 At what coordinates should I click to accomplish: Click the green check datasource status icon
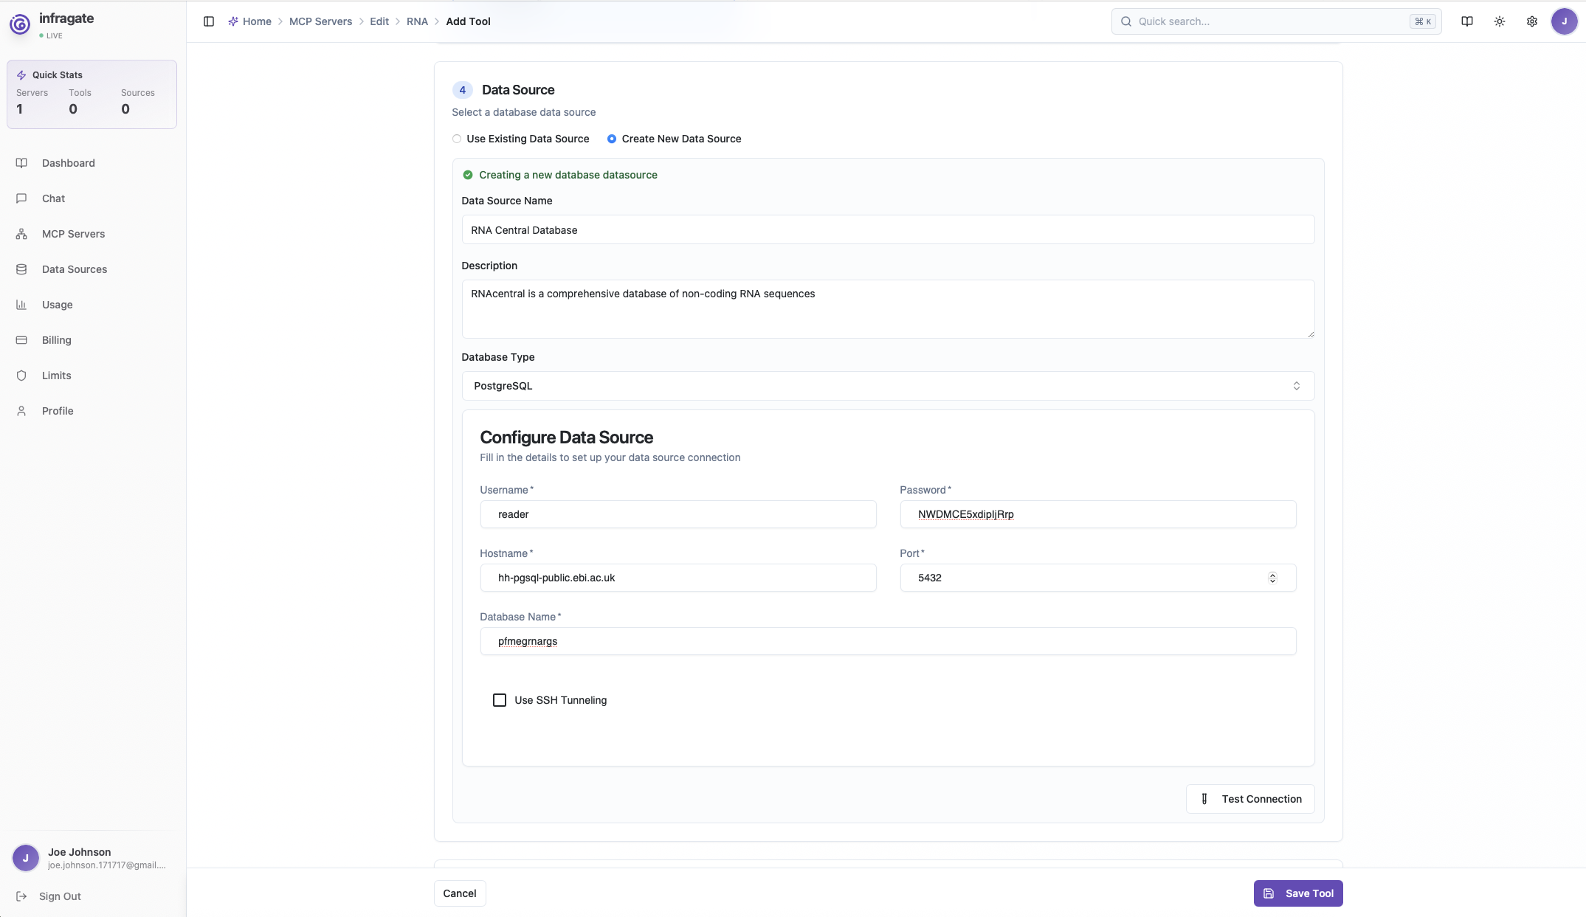(468, 175)
